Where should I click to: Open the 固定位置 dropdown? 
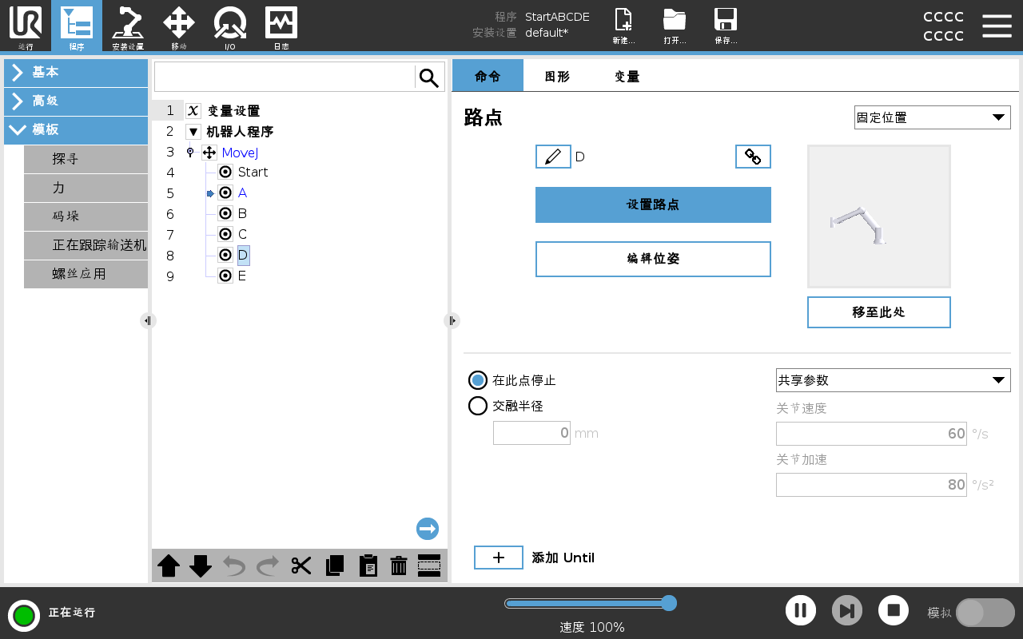tap(932, 117)
